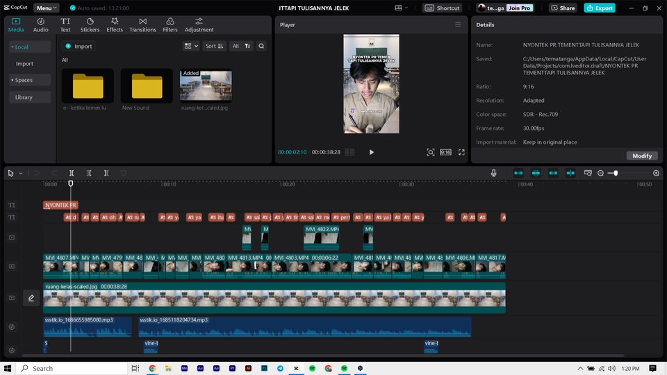Open the Effects tab
The width and height of the screenshot is (667, 375).
115,25
